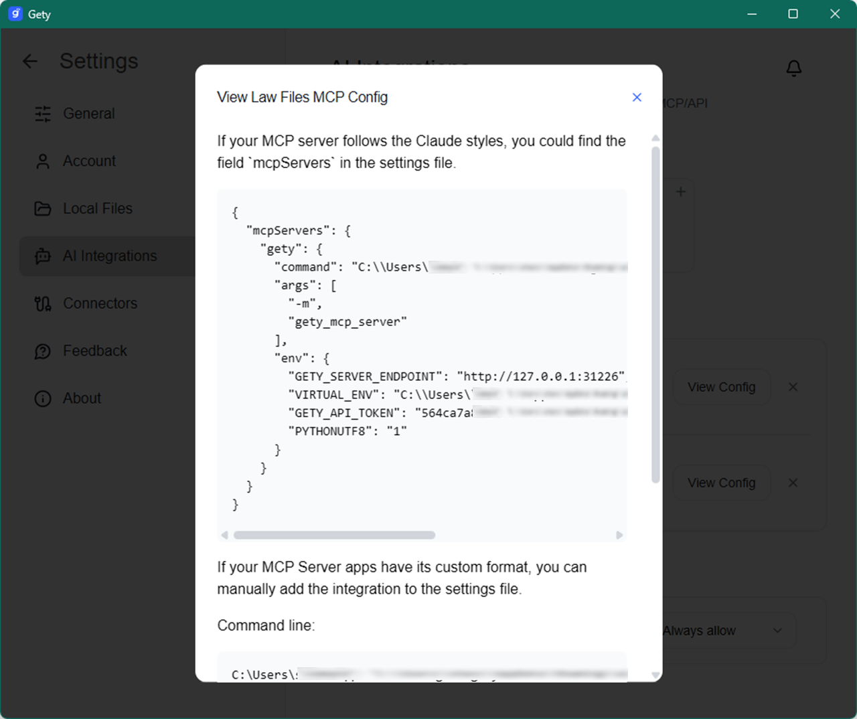Click the Local Files folder icon
This screenshot has width=857, height=719.
[43, 209]
